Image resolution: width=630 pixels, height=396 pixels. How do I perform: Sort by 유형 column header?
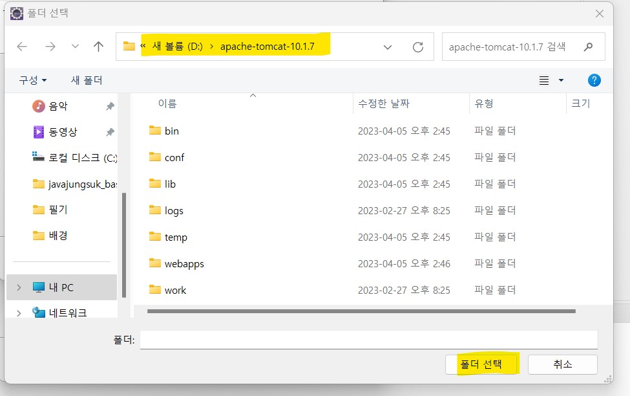point(484,104)
